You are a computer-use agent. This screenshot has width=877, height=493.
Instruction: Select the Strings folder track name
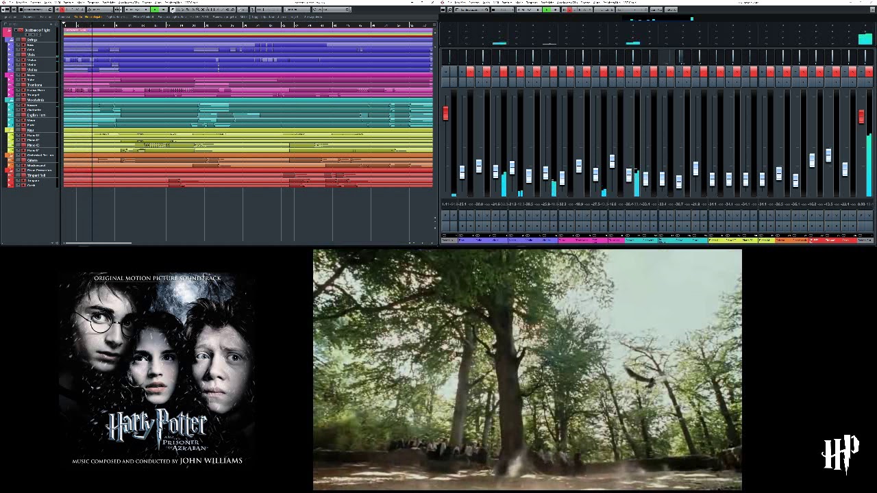click(32, 40)
